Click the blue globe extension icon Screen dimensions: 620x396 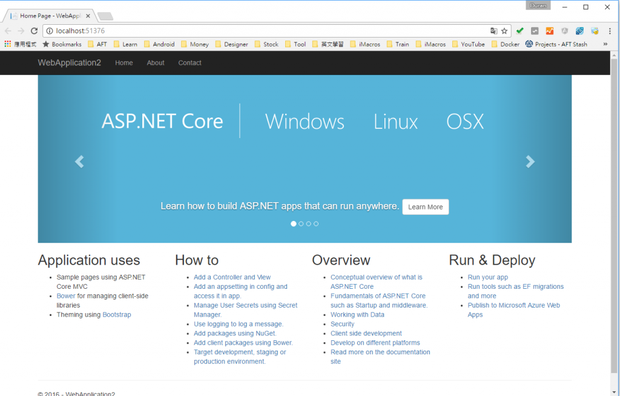579,31
